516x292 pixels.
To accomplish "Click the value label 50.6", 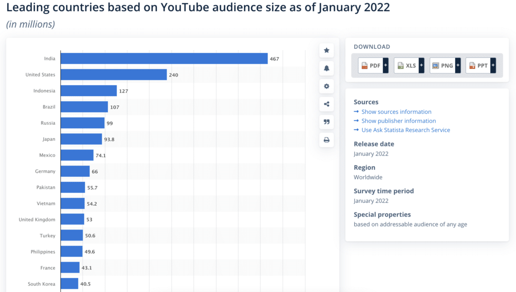I will pyautogui.click(x=90, y=236).
